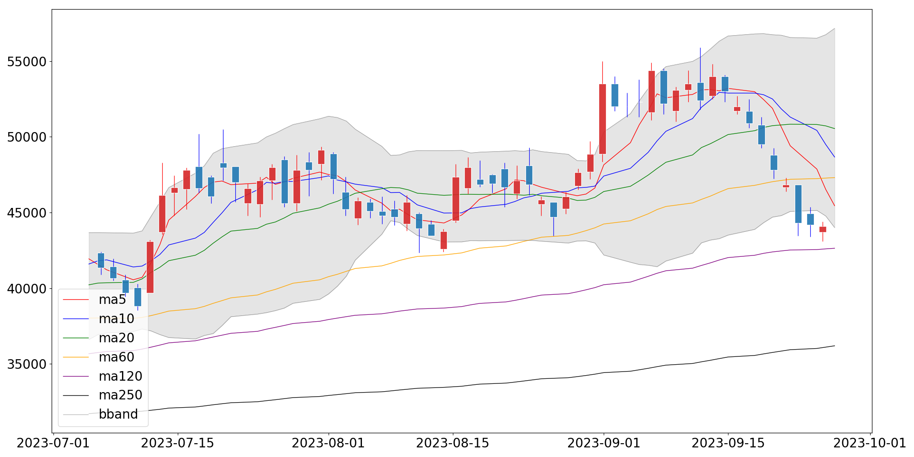The height and width of the screenshot is (457, 914).
Task: Click the 2023-10-01 x-axis date label
Action: click(870, 443)
